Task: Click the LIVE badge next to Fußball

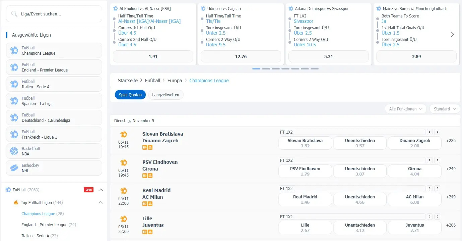Action: click(x=88, y=190)
